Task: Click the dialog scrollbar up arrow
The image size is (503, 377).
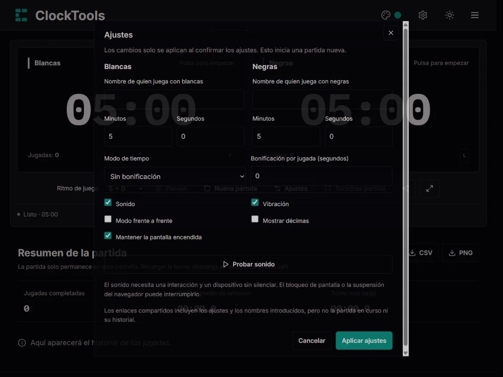Action: point(405,25)
